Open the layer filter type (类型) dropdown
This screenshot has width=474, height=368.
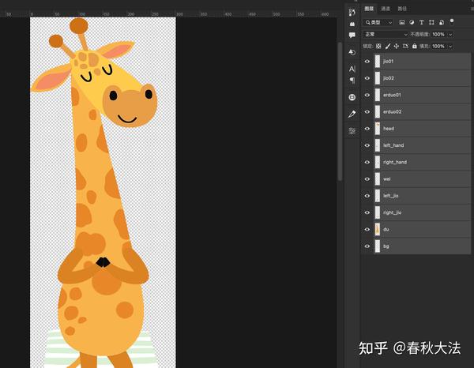click(x=378, y=22)
